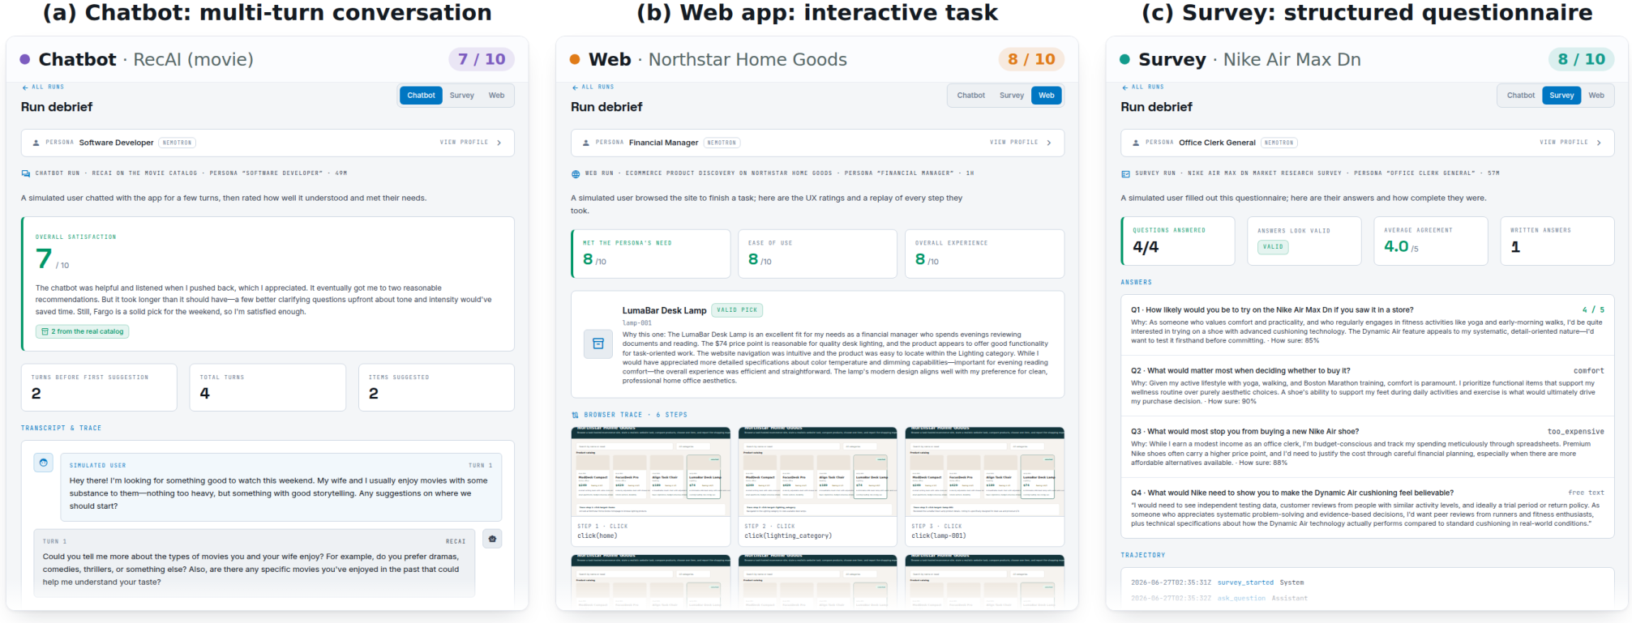Click the RecAI bot avatar icon in Turn 1
1632x623 pixels.
click(x=492, y=539)
